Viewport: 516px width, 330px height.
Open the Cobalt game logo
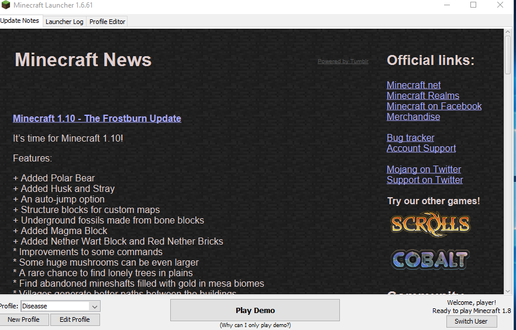(430, 259)
